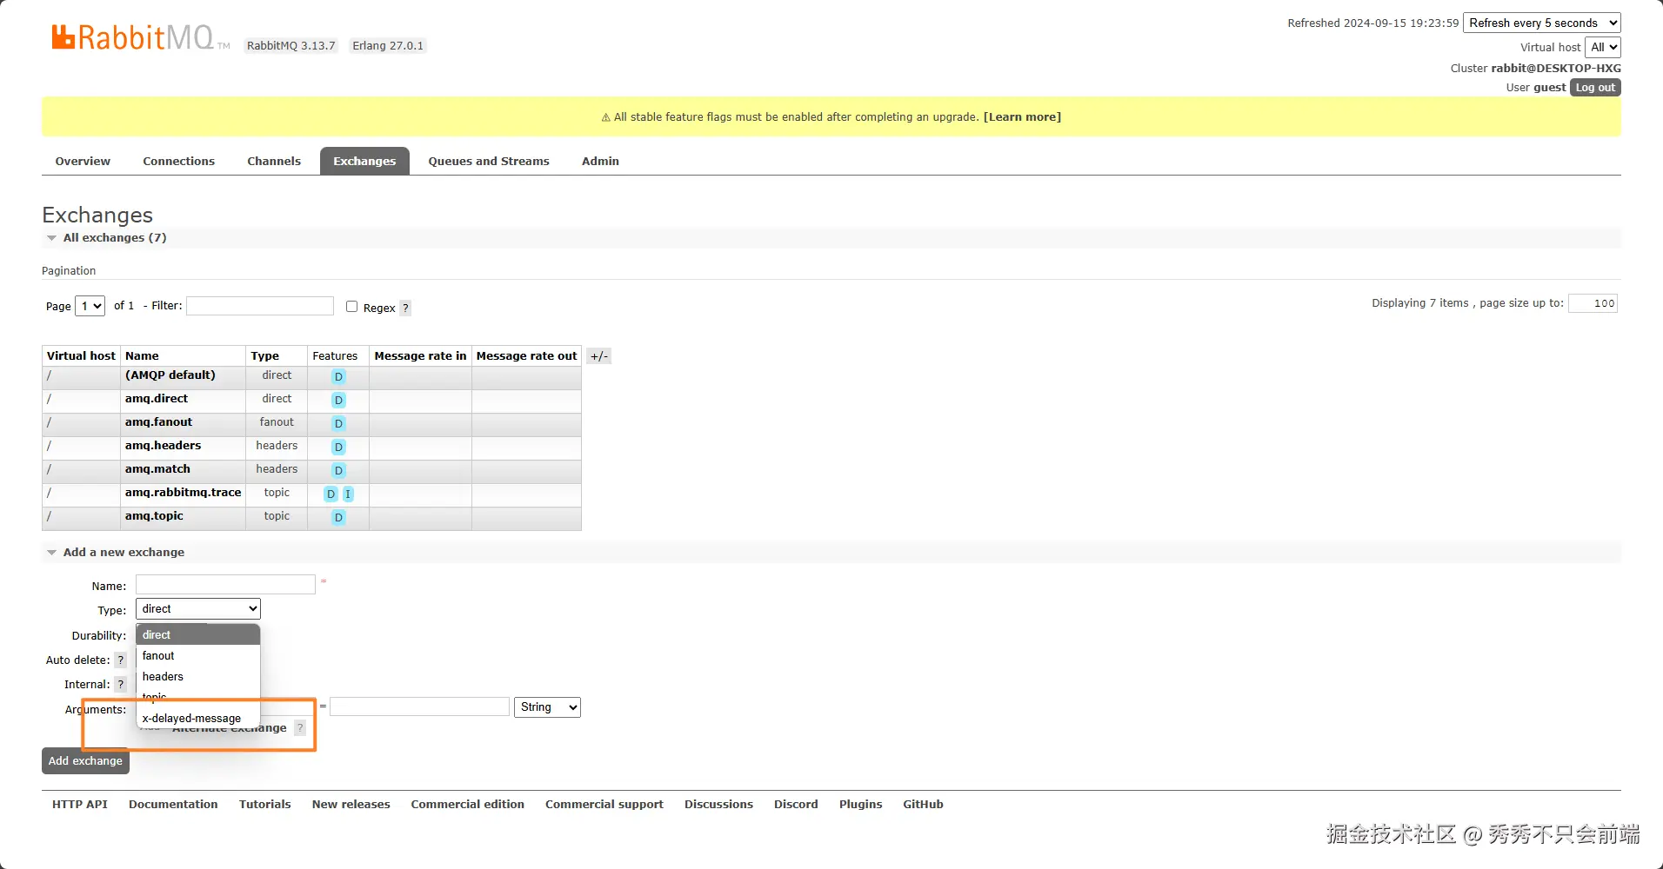This screenshot has height=869, width=1663.
Task: Click the D feature badge for amq.headers
Action: pyautogui.click(x=338, y=447)
